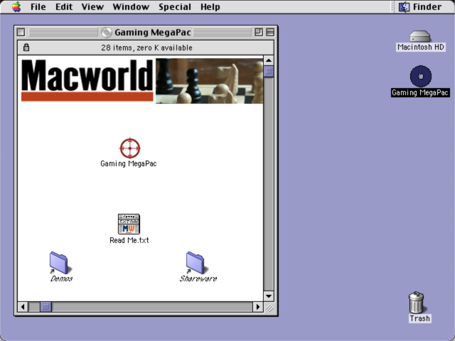455x341 pixels.
Task: Click the Macworld logo banner
Action: tap(87, 80)
